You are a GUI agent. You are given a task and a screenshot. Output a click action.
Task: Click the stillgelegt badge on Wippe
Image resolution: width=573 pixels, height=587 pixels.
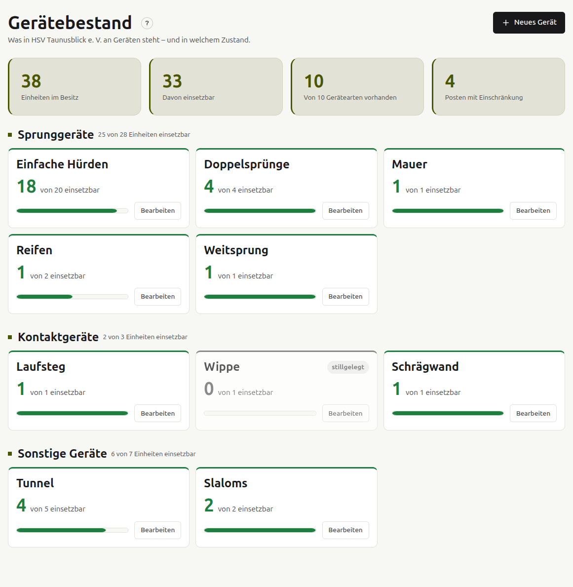tap(347, 367)
